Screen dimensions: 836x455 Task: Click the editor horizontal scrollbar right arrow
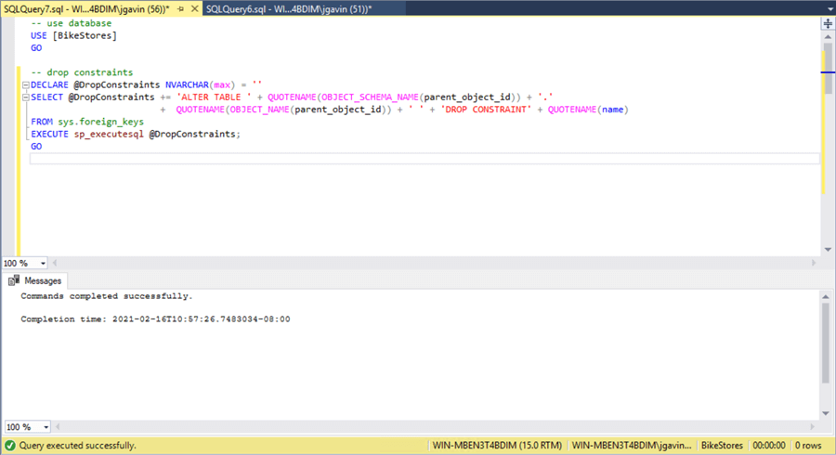[x=814, y=263]
